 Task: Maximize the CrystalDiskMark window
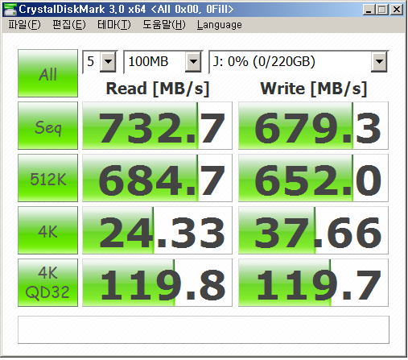pos(382,10)
